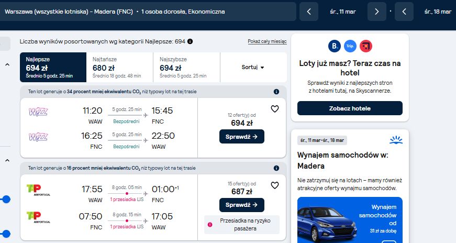Image resolution: width=456 pixels, height=243 pixels.
Task: Click the Booking.com logo icon
Action: click(335, 46)
